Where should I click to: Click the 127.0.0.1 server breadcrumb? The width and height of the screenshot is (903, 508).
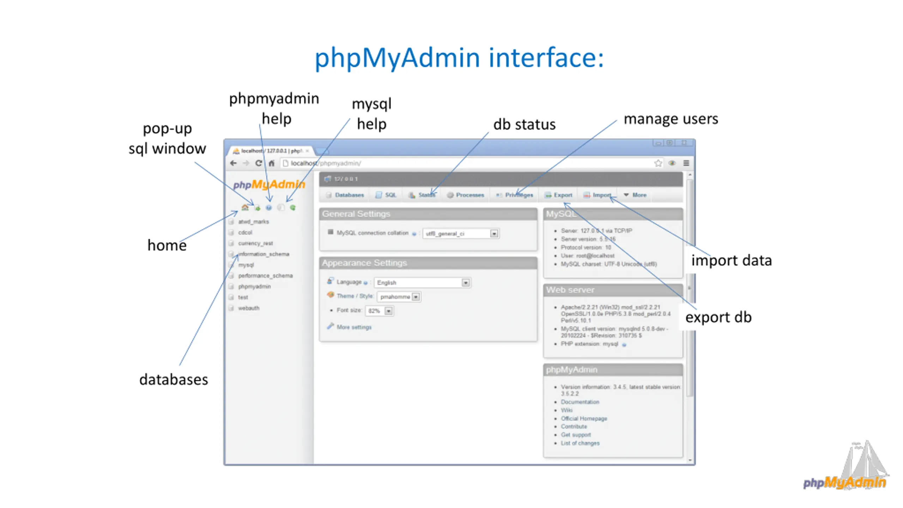(346, 179)
